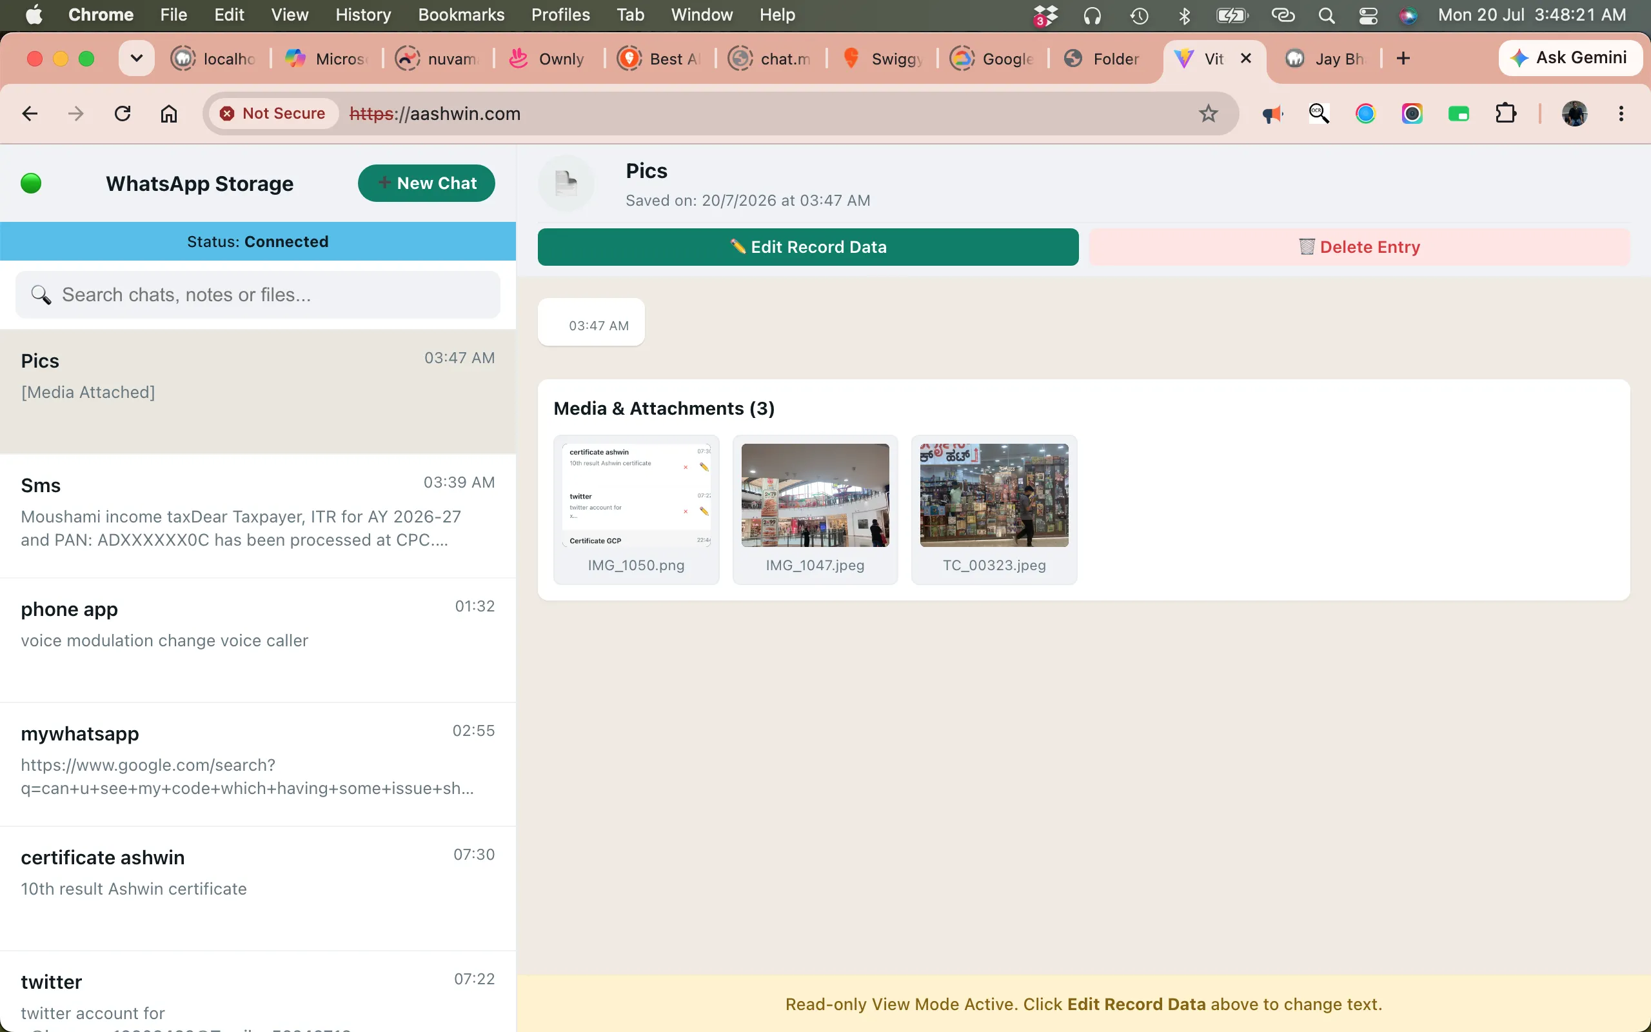Open the Profiles menu
This screenshot has height=1032, width=1651.
point(560,15)
